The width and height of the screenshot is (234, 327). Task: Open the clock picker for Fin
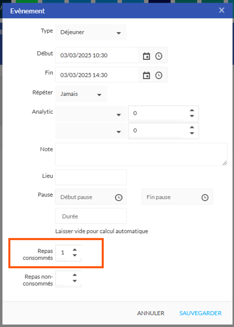159,75
